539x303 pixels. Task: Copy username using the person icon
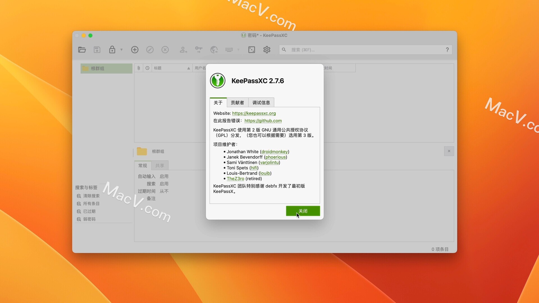(x=183, y=50)
